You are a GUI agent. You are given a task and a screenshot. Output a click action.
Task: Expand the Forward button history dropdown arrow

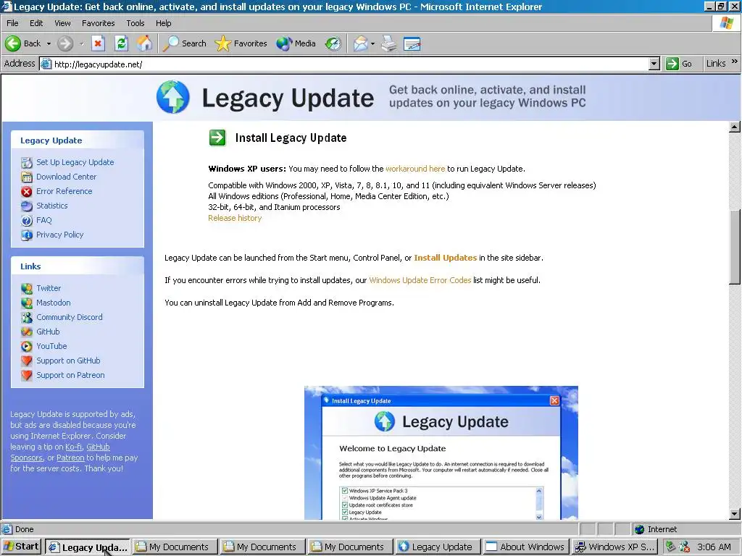pyautogui.click(x=82, y=43)
